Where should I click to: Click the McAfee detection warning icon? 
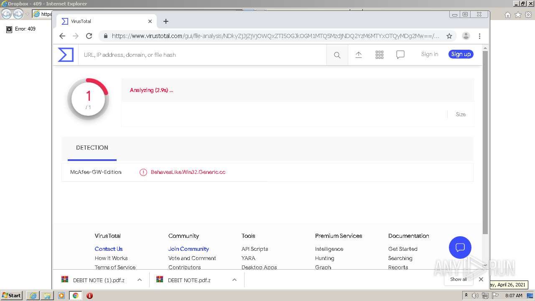(143, 172)
